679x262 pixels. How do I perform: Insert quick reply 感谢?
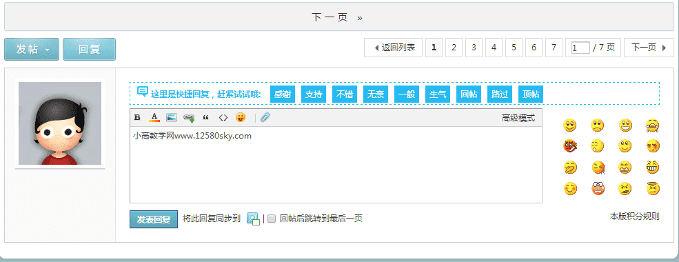coord(283,94)
